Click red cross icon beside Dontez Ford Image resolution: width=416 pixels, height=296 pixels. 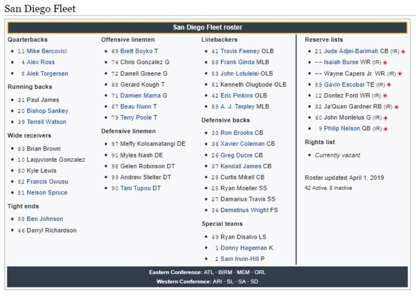click(385, 96)
